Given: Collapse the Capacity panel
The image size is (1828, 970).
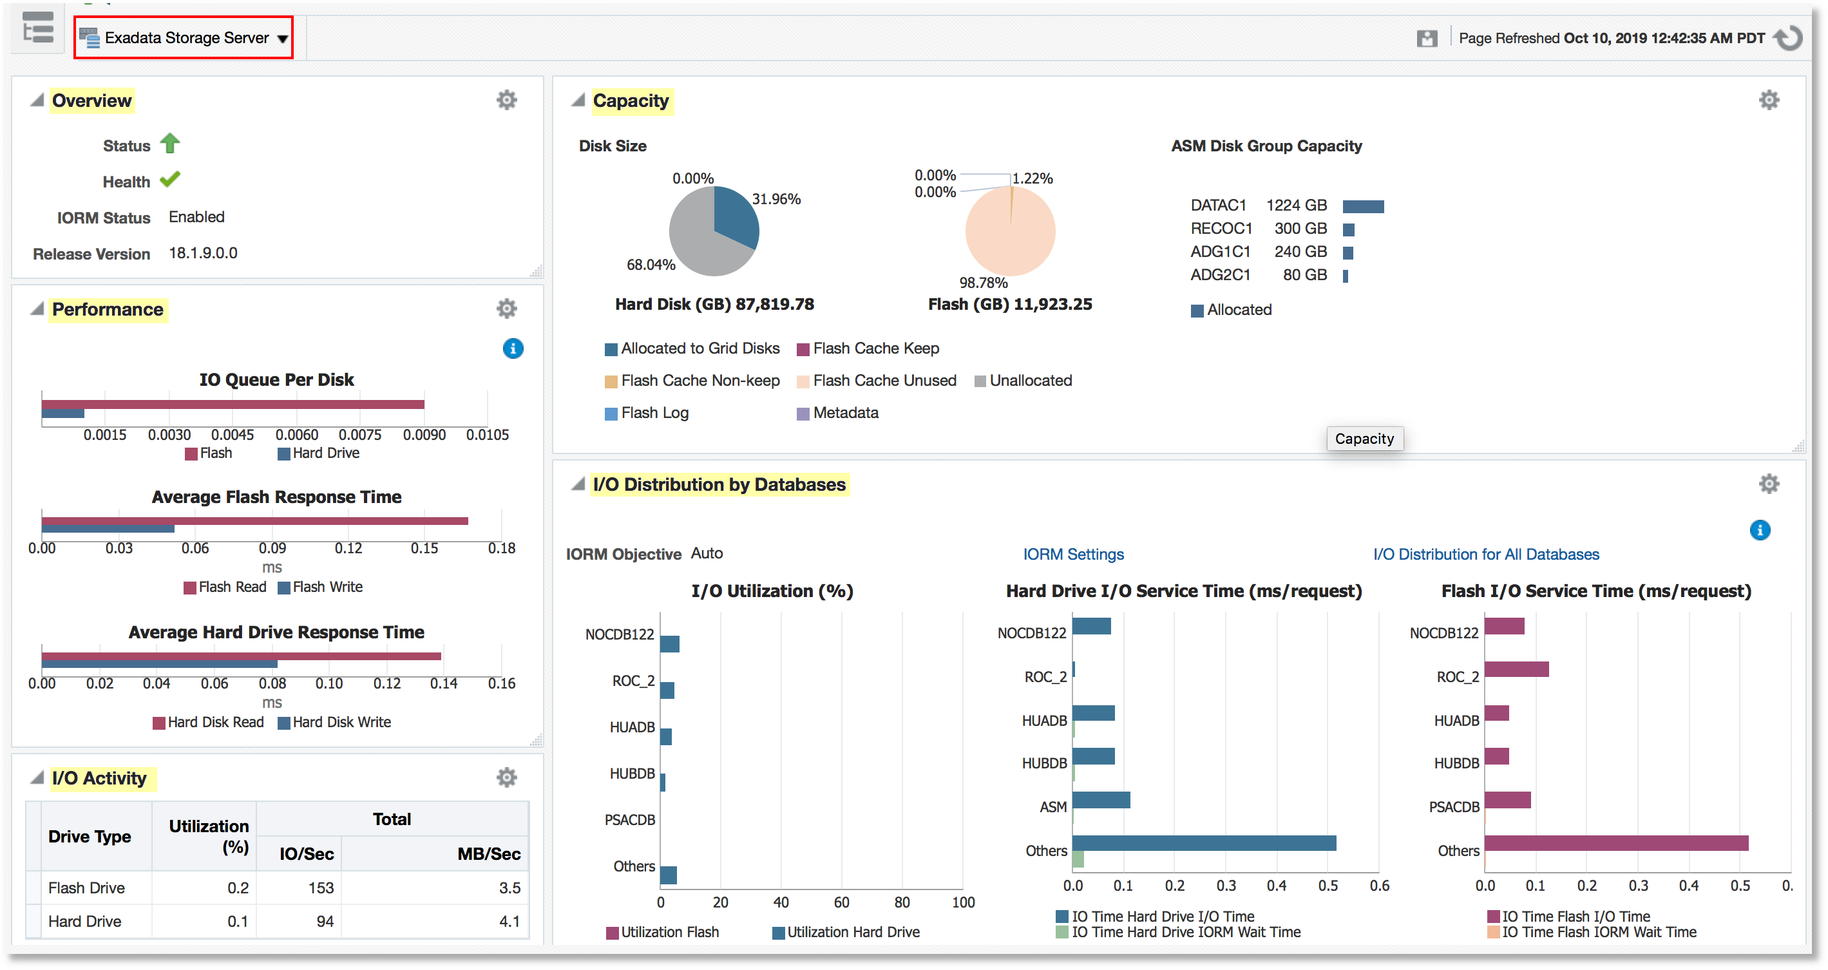Looking at the screenshot, I should pos(578,100).
